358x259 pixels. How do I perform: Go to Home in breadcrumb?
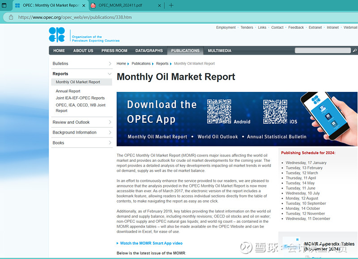pyautogui.click(x=121, y=64)
